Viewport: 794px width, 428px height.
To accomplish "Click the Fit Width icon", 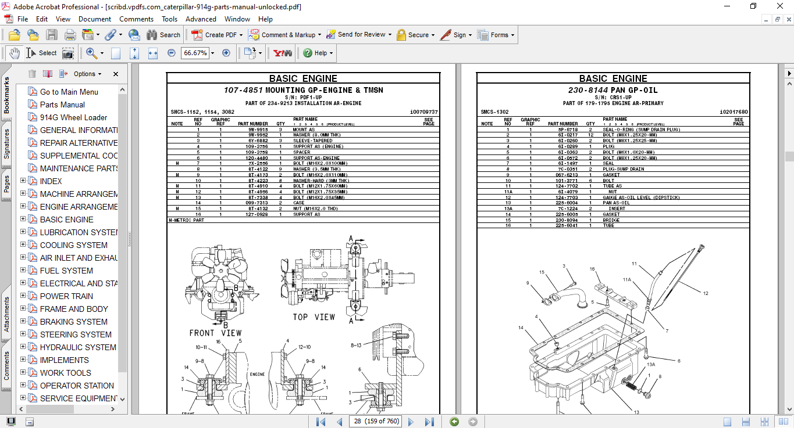I will pyautogui.click(x=153, y=53).
